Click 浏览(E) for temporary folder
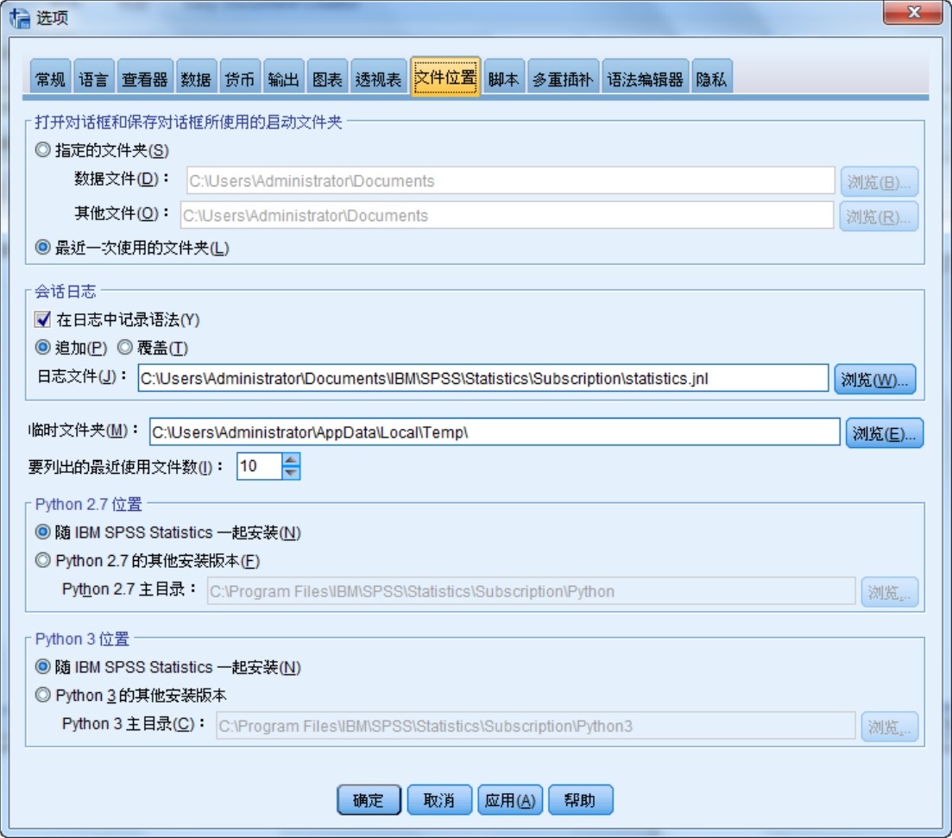 coord(884,433)
